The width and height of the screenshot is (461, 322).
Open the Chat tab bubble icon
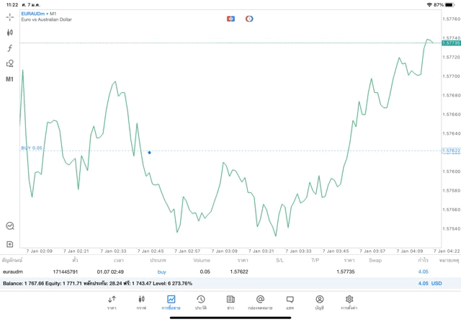tap(290, 303)
